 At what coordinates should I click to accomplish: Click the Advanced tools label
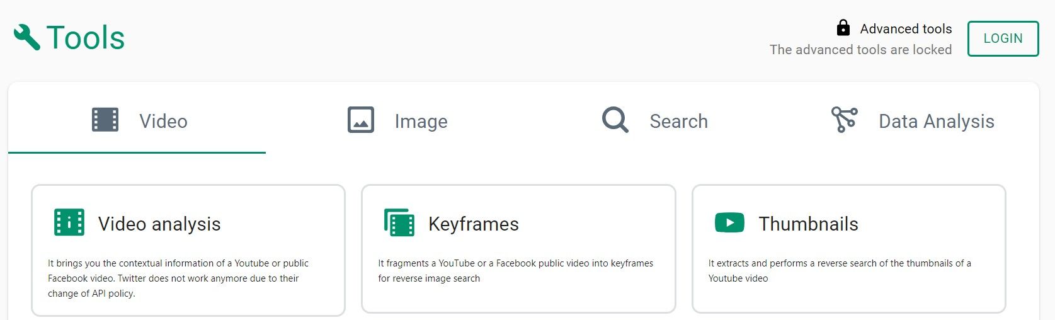[906, 29]
